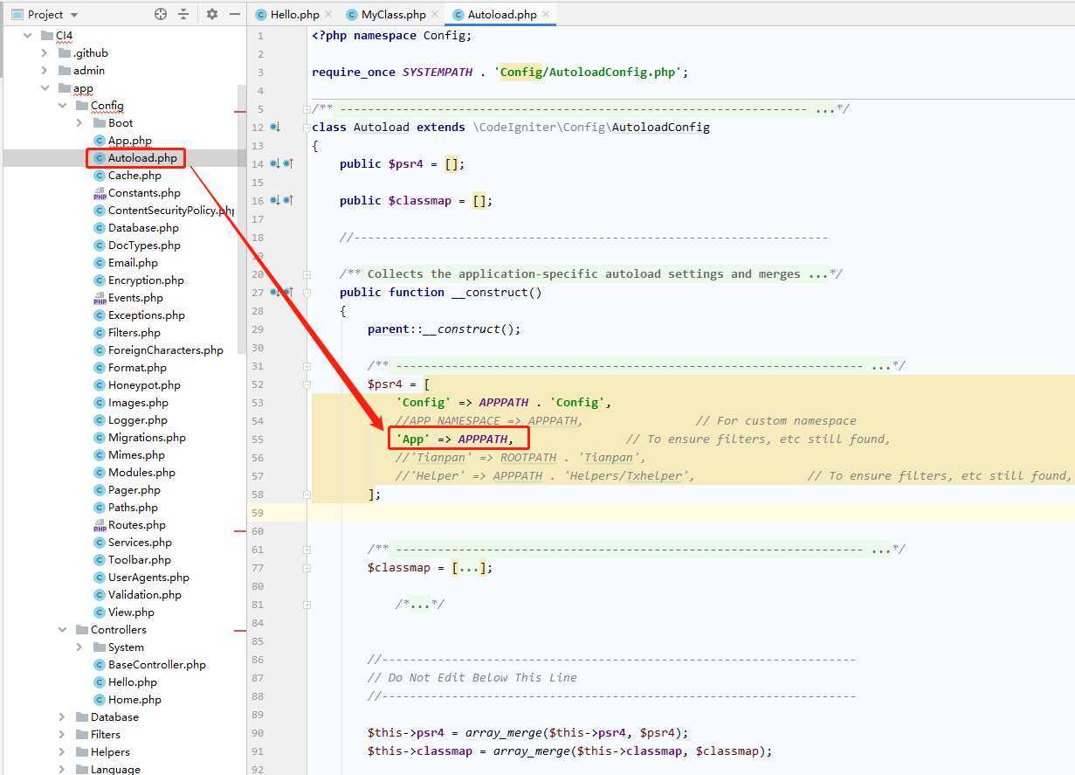Select Encryption.php in the project tree

pyautogui.click(x=146, y=280)
